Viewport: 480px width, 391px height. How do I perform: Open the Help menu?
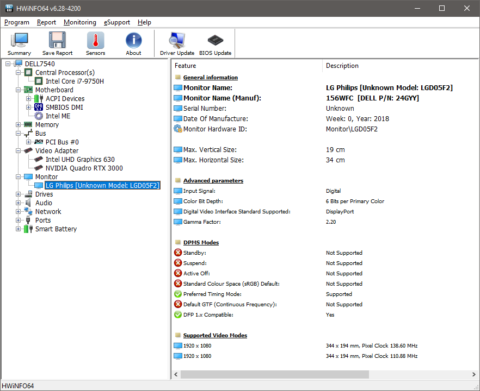[x=145, y=22]
